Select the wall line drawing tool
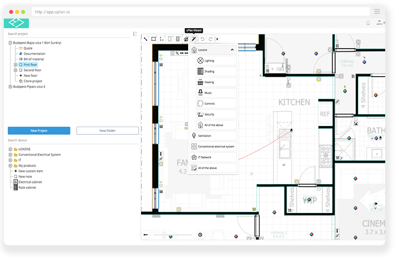Screen dimensions: 399x261 (x=146, y=39)
